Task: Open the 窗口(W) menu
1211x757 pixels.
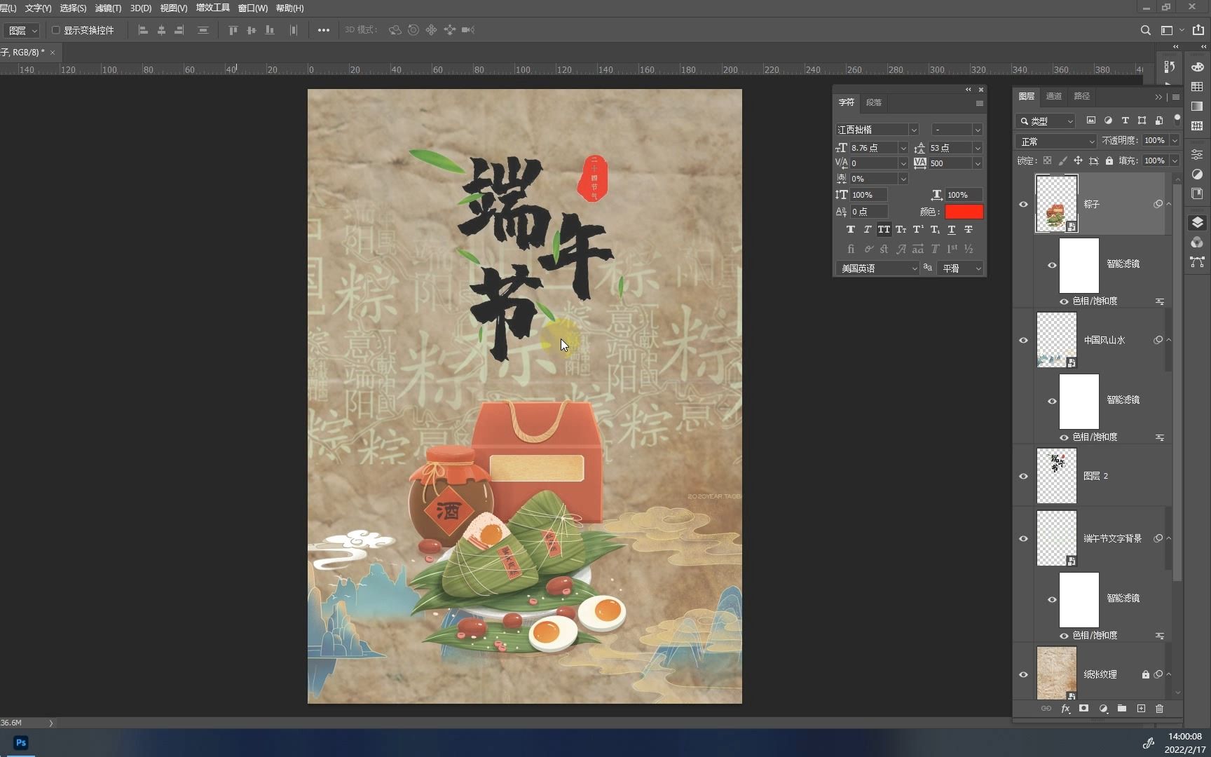Action: 253,8
